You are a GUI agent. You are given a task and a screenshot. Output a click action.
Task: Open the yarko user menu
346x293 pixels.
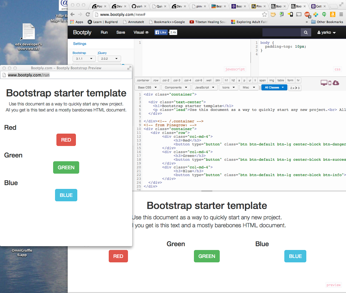(x=327, y=32)
